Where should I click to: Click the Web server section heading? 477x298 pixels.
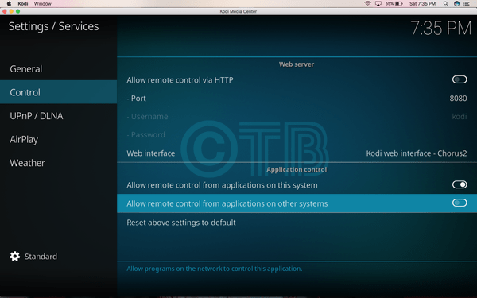coord(297,64)
